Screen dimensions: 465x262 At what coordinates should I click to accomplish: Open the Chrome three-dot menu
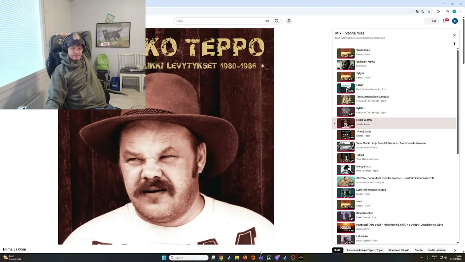[461, 12]
